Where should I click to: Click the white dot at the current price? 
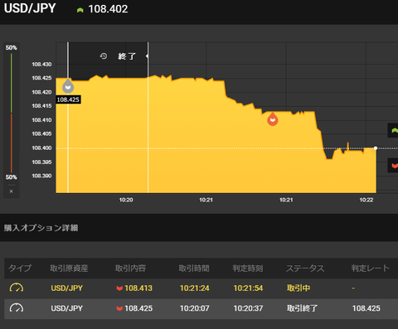click(x=376, y=148)
